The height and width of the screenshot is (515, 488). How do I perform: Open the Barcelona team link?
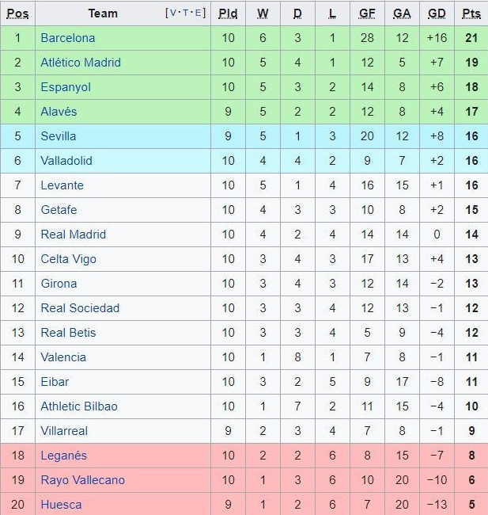67,38
